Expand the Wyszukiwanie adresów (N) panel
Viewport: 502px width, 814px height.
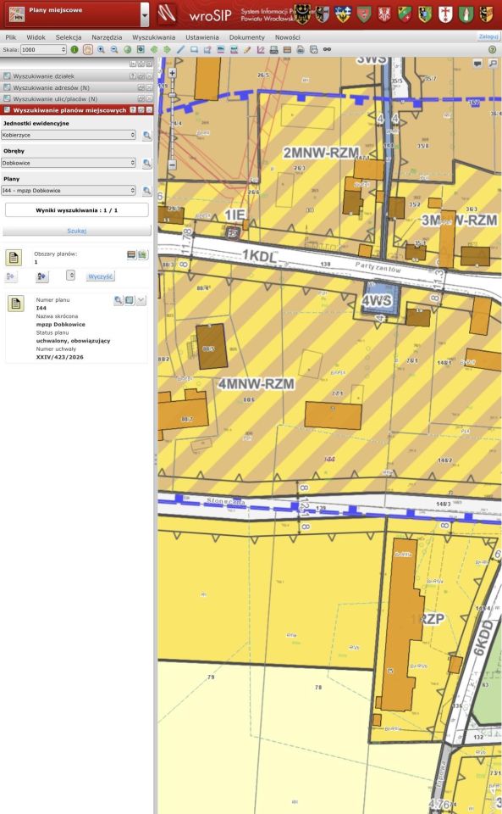(x=77, y=87)
